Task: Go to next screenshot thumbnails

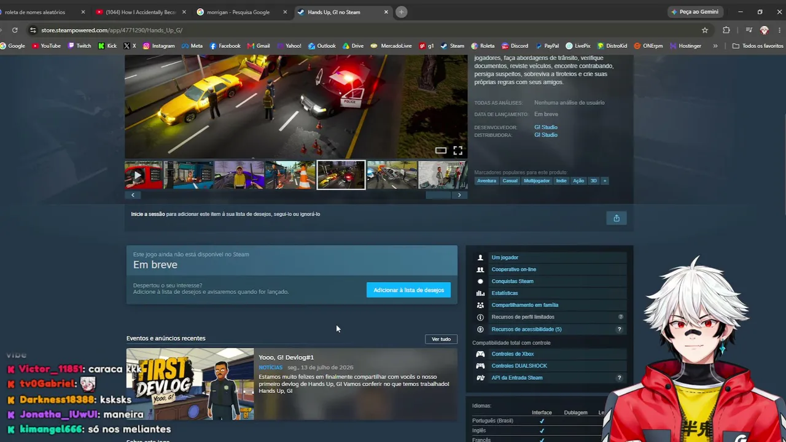Action: (459, 195)
